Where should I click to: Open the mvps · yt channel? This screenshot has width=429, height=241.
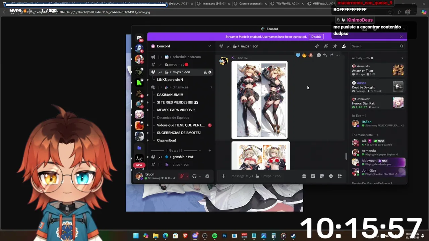[181, 65]
